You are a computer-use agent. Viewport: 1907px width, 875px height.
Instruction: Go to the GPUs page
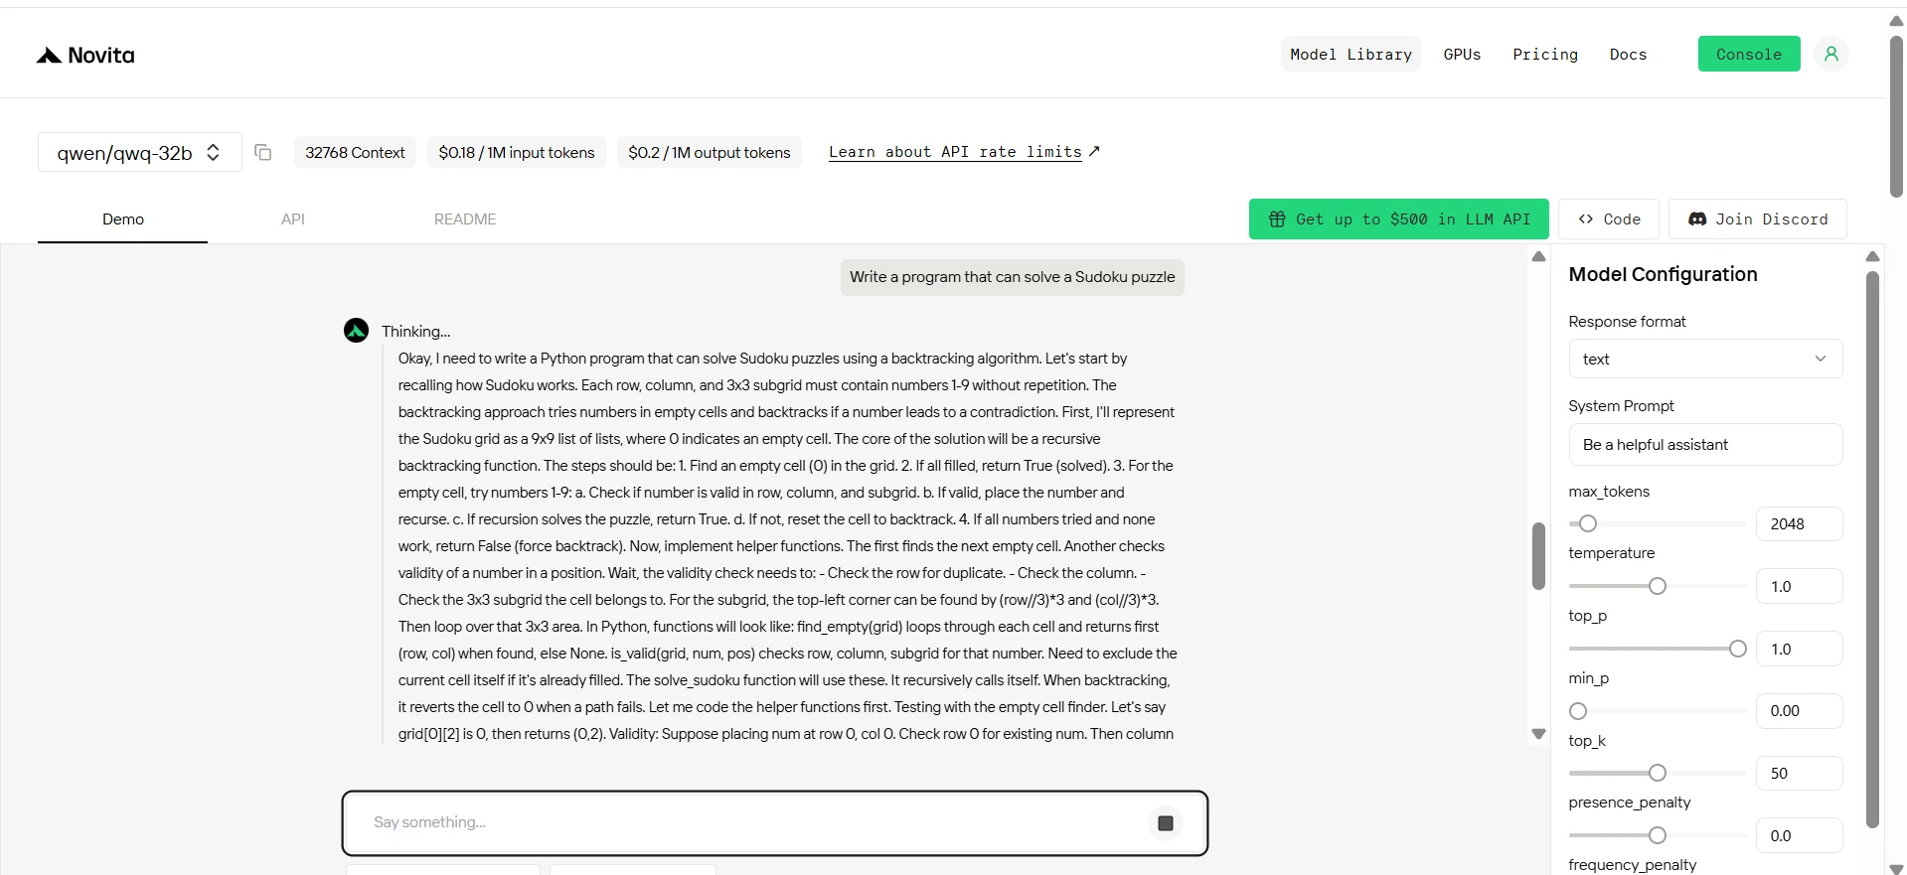[1462, 54]
